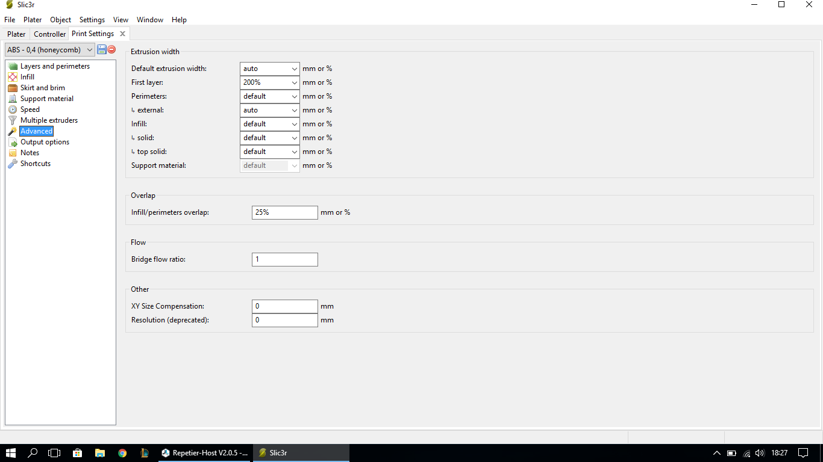Open the First layer width dropdown
This screenshot has height=462, width=823.
294,82
